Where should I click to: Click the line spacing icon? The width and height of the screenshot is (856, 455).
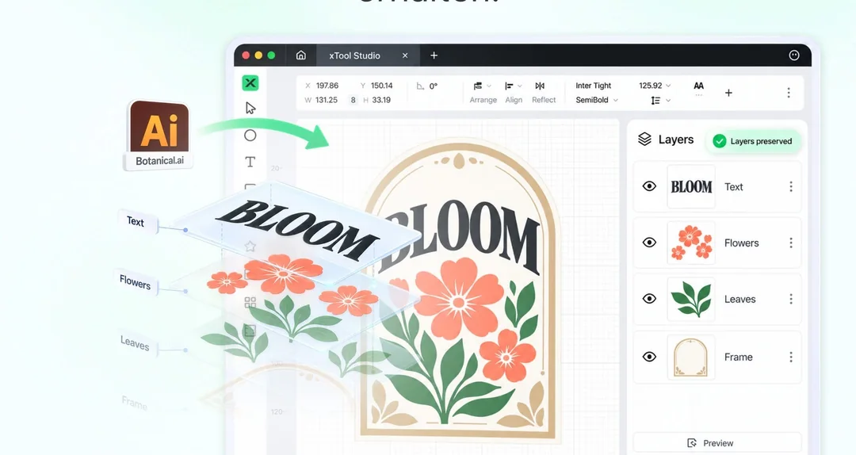655,101
